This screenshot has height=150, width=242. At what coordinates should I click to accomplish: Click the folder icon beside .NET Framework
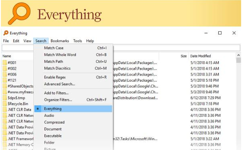click(x=5, y=139)
